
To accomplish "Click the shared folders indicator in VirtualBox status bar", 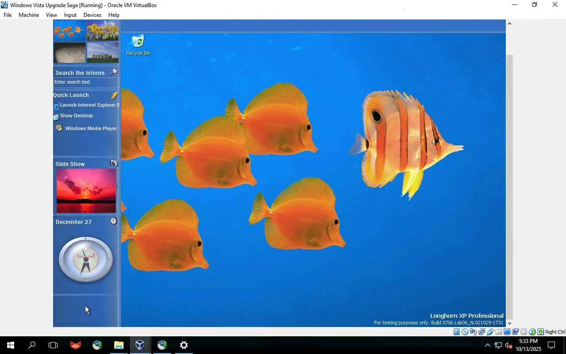I will pyautogui.click(x=499, y=332).
